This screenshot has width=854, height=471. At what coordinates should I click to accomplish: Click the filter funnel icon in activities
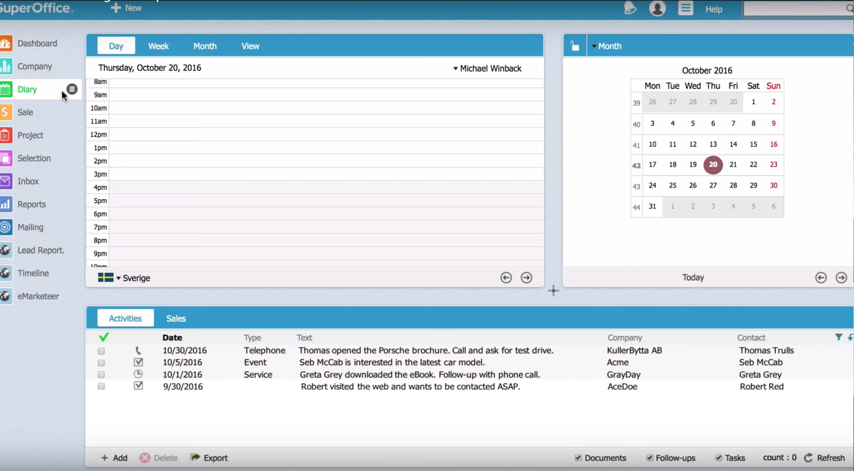pos(839,337)
